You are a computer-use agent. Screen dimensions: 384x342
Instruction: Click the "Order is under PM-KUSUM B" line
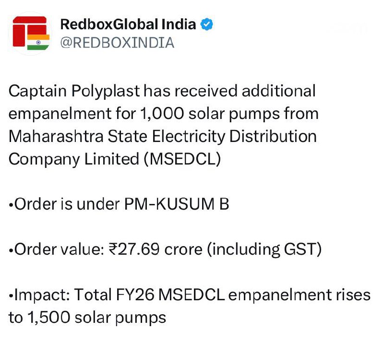pos(119,204)
